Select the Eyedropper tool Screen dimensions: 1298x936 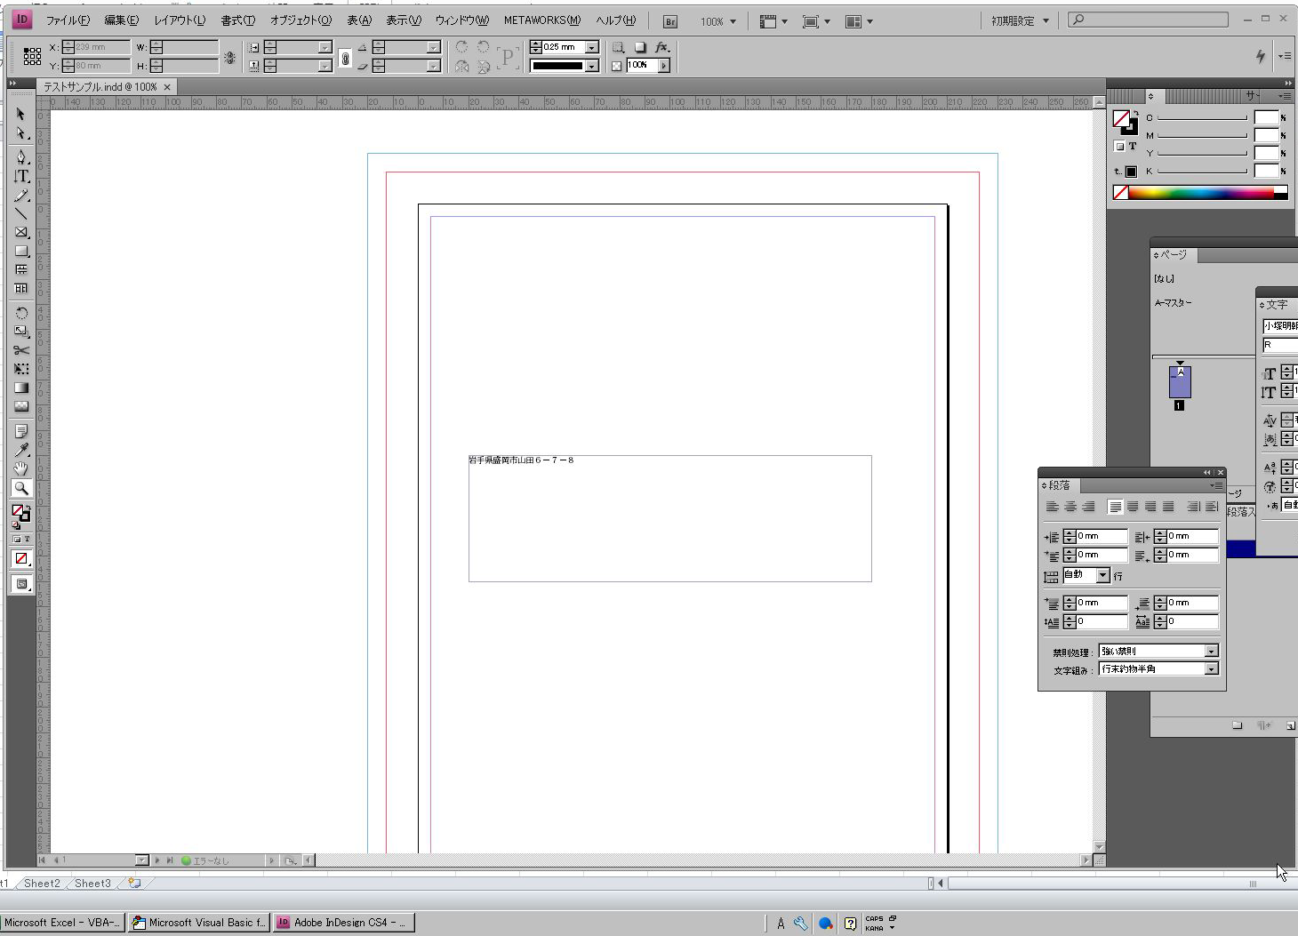coord(21,450)
